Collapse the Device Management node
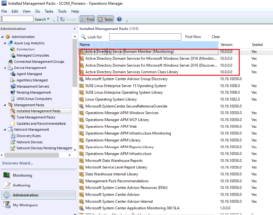Image resolution: width=273 pixels, height=215 pixels. tap(5, 68)
